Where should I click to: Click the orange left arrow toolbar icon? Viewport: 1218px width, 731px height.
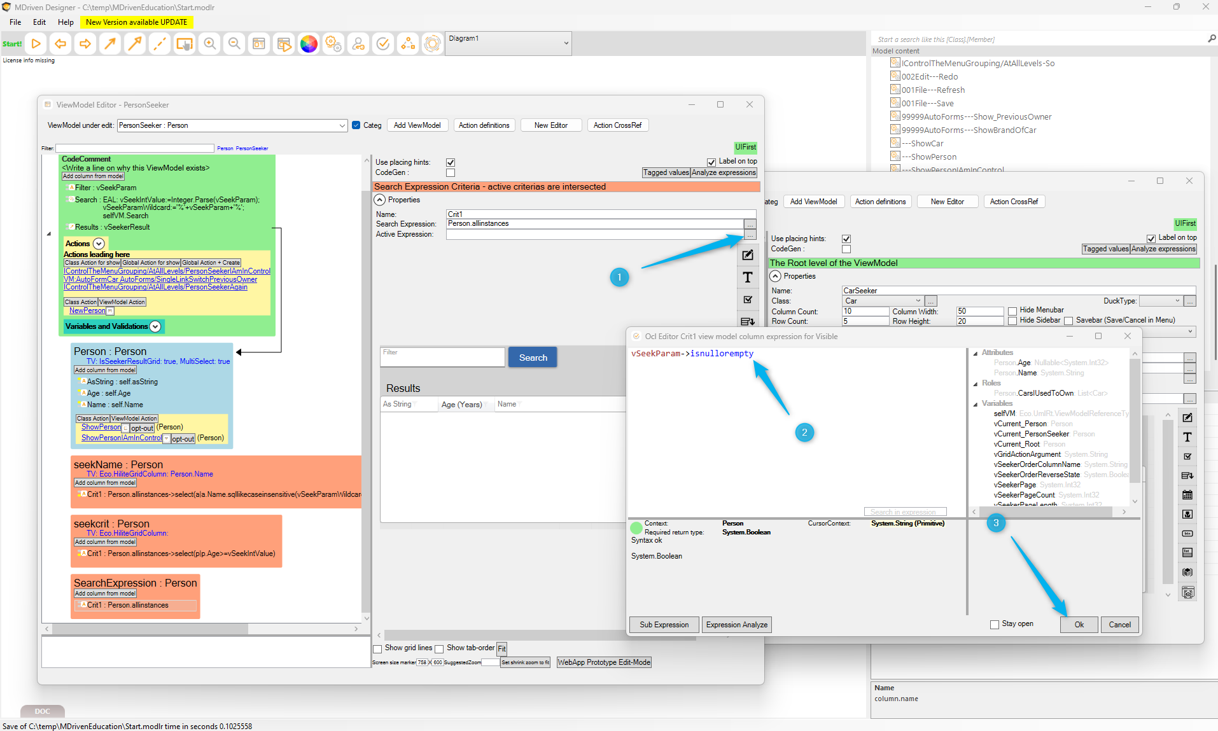[60, 44]
